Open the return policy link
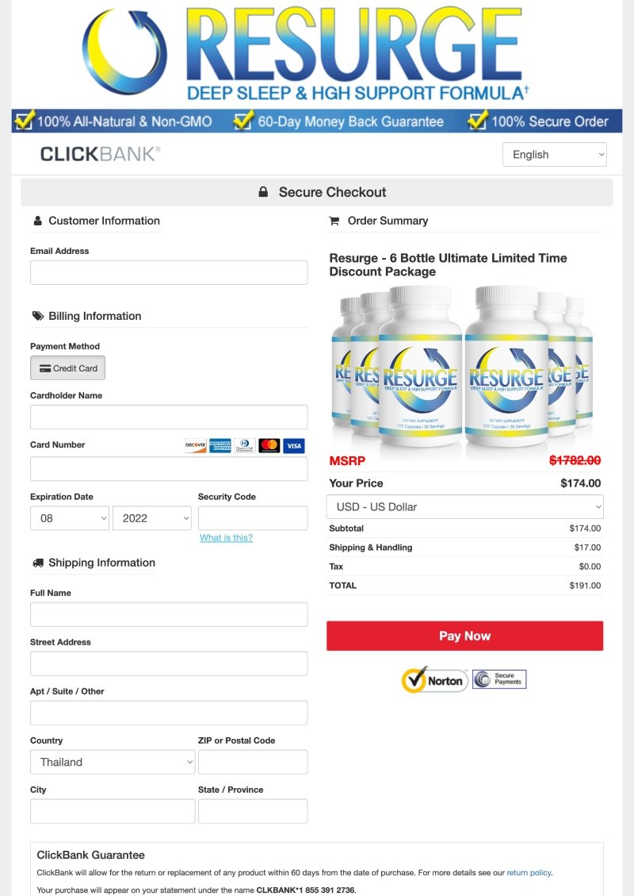The image size is (634, 896). click(529, 871)
